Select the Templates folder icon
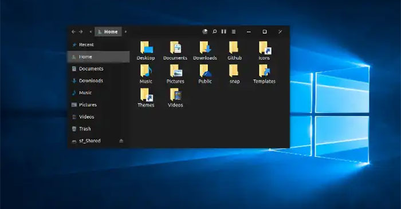401x209 pixels. tap(264, 71)
